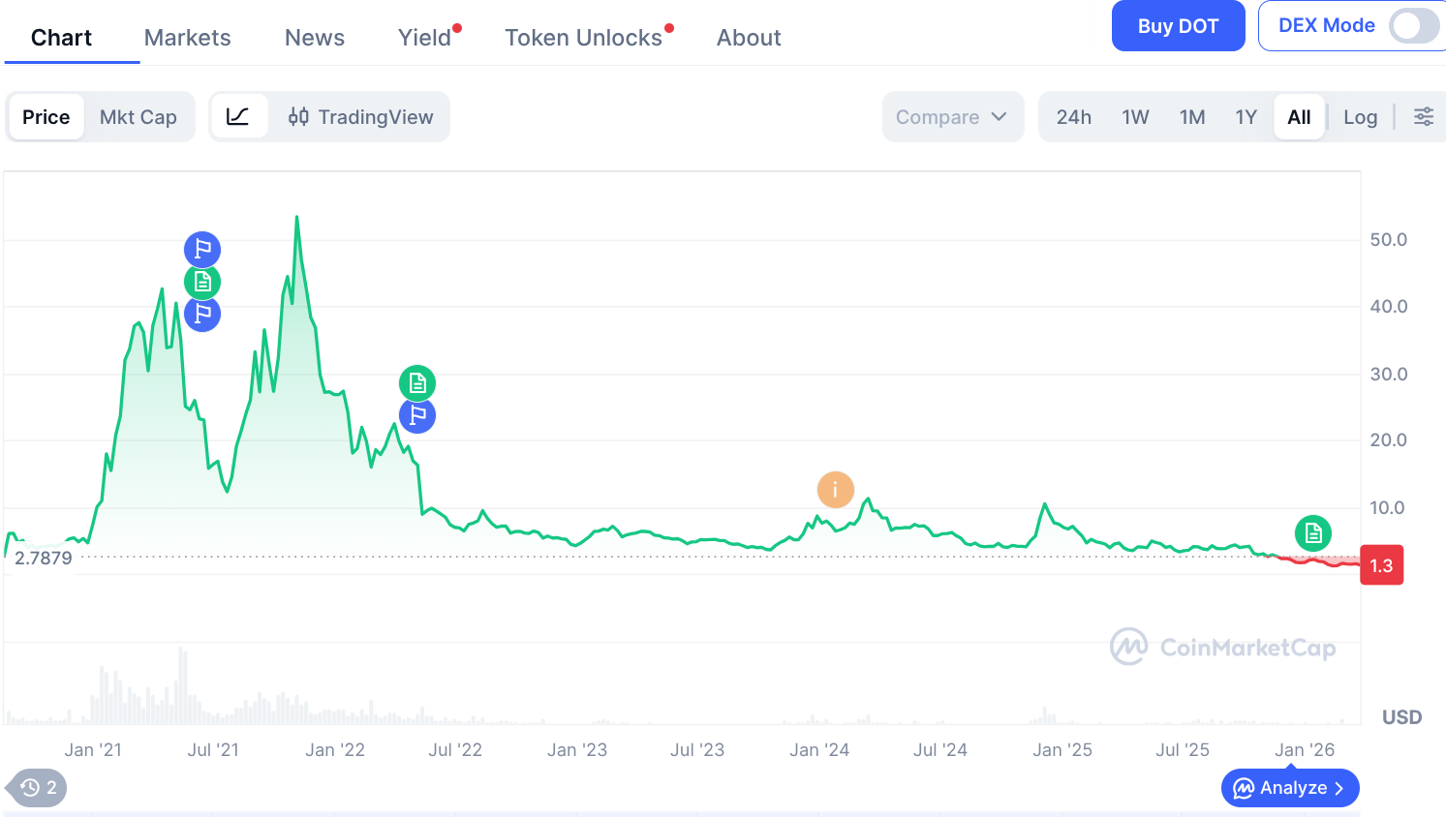Toggle the DEX Mode switch
Image resolution: width=1446 pixels, height=817 pixels.
click(x=1413, y=26)
